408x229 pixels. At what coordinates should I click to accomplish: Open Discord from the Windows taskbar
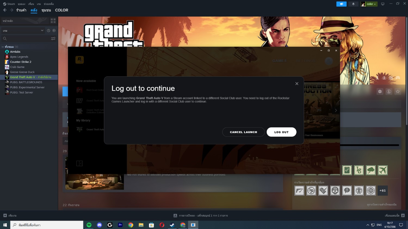[100, 225]
